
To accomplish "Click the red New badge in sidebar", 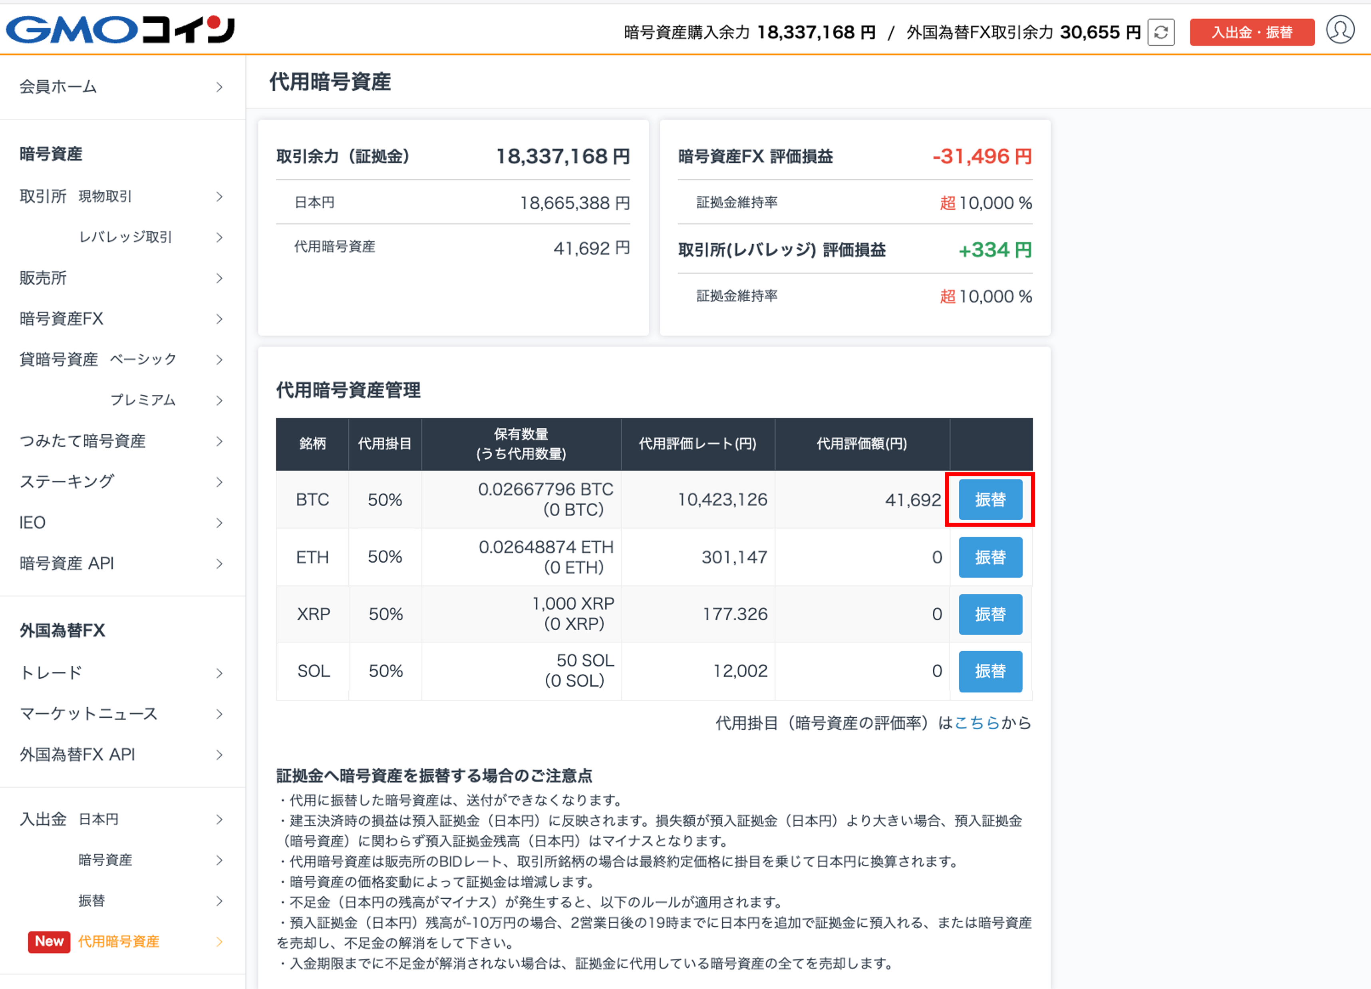I will click(x=49, y=941).
